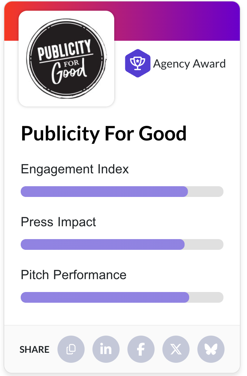
Task: Click the gray unfilled end of Pitch Performance bar
Action: [206, 297]
